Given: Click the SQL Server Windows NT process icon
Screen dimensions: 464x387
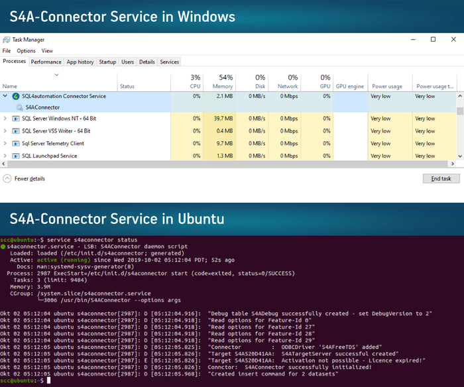Looking at the screenshot, I should coord(16,119).
